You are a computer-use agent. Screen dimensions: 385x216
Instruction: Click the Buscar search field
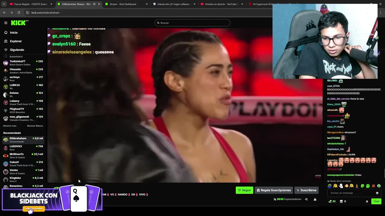click(192, 23)
